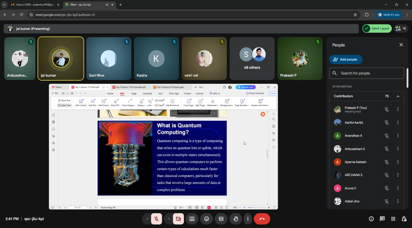Viewport: 412px width, 228px height.
Task: Turn on closed captions
Action: (221, 219)
